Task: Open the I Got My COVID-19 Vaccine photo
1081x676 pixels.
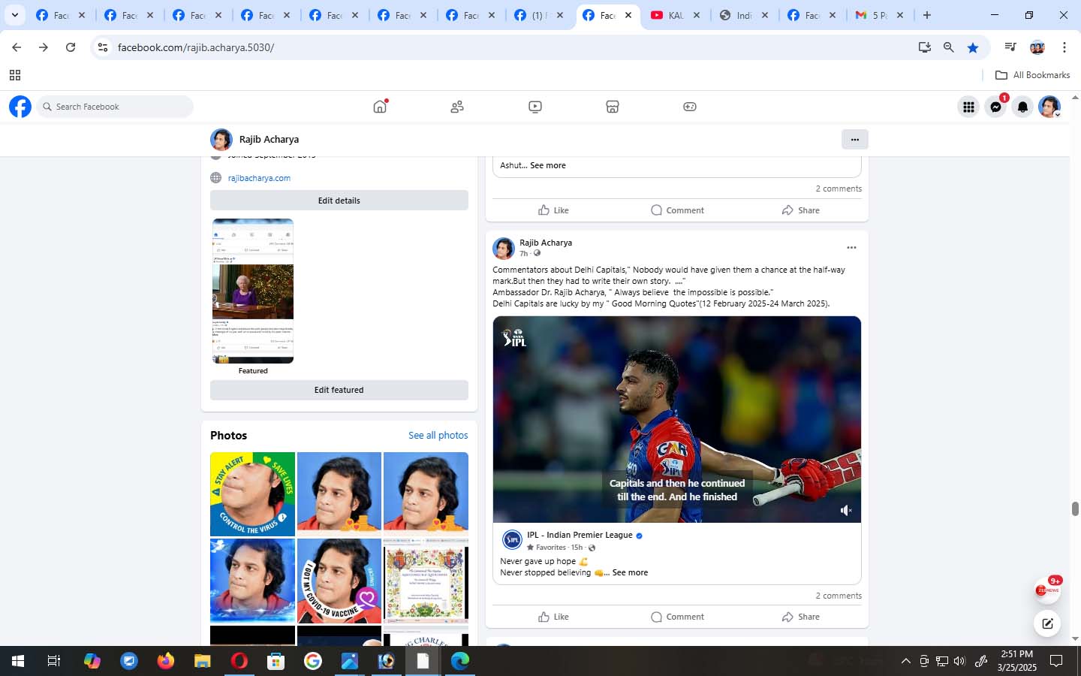Action: pyautogui.click(x=339, y=581)
